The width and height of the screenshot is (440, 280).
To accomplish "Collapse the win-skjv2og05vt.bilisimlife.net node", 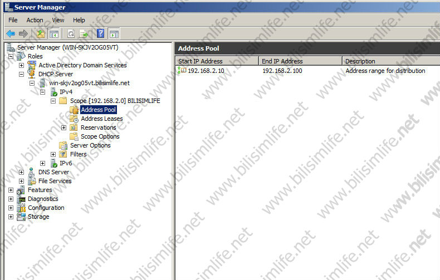I will point(32,83).
